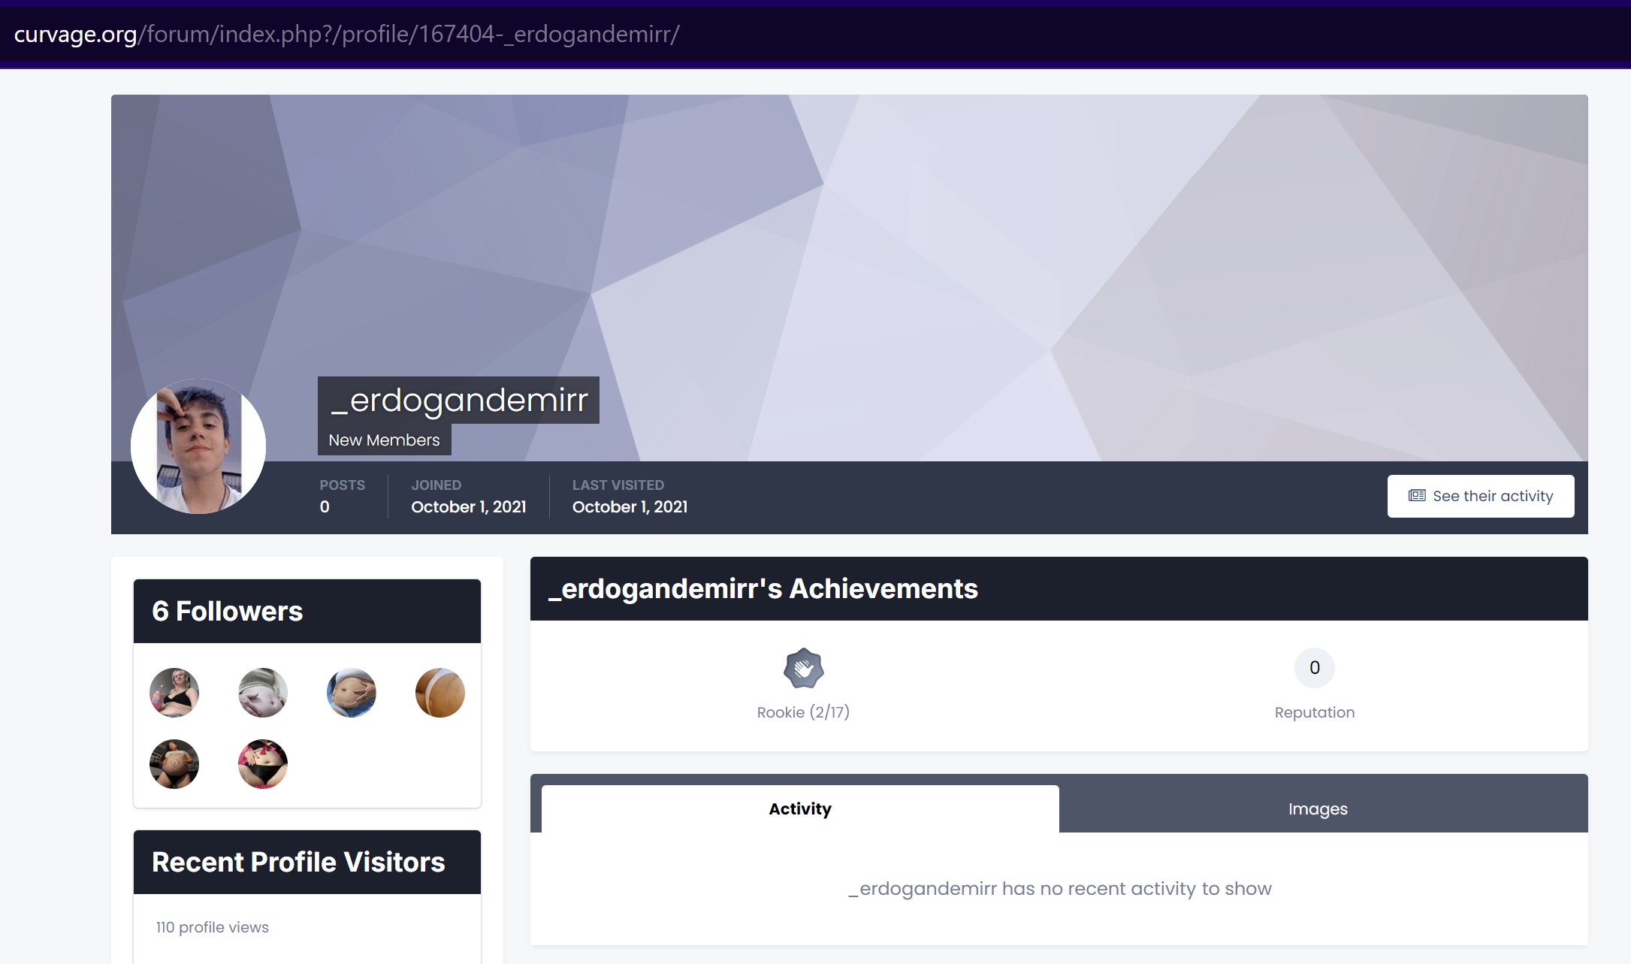Click the New Members group label
The image size is (1631, 964).
tap(384, 440)
